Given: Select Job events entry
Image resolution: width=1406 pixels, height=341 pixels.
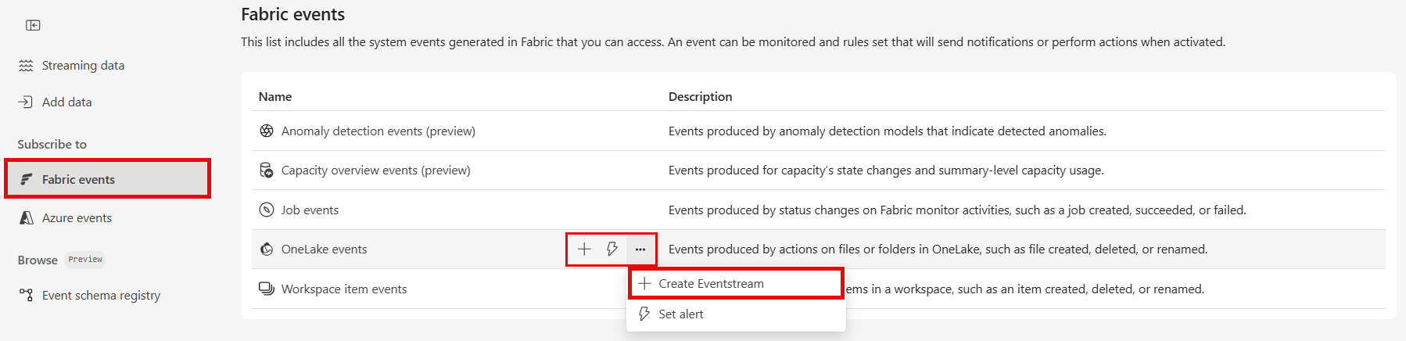Looking at the screenshot, I should (x=310, y=210).
